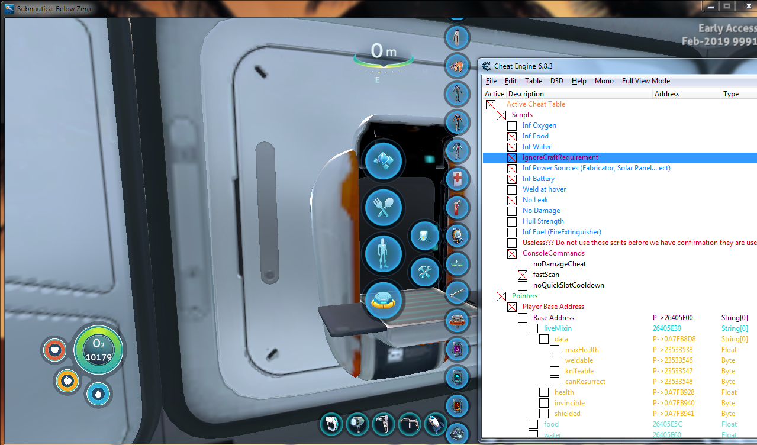Uncheck IgnoreCraftRequirement script
This screenshot has height=445, width=757.
[x=512, y=157]
